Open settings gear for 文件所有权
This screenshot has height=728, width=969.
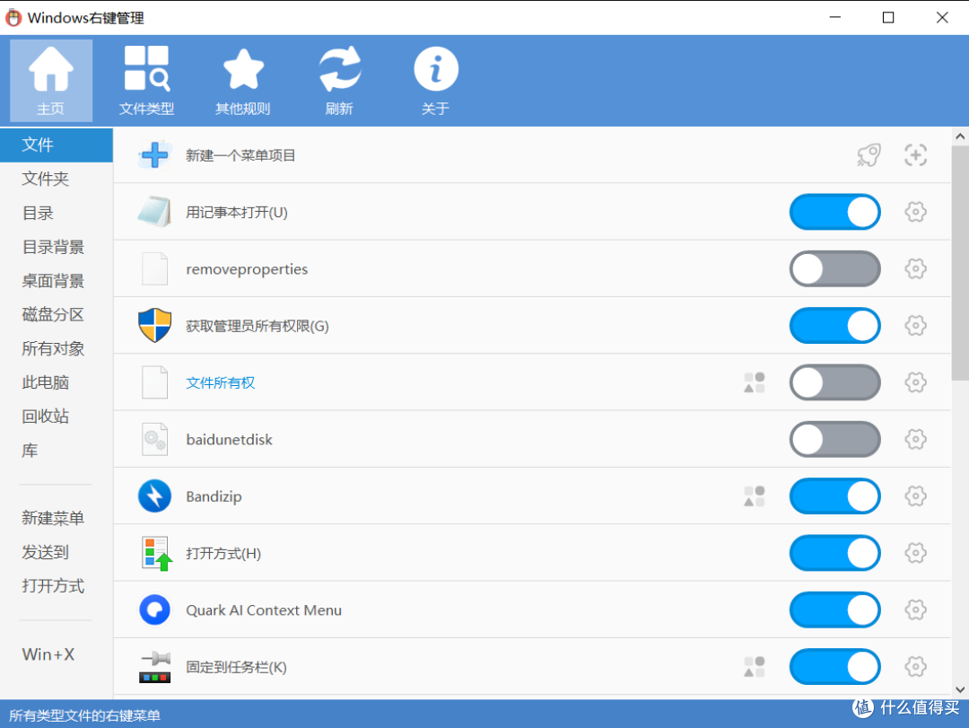point(915,382)
